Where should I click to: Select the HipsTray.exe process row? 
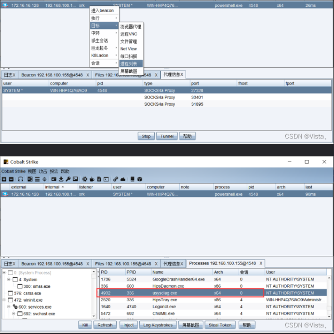[x=213, y=300]
